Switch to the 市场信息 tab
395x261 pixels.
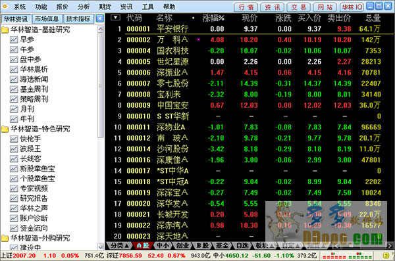pos(47,19)
